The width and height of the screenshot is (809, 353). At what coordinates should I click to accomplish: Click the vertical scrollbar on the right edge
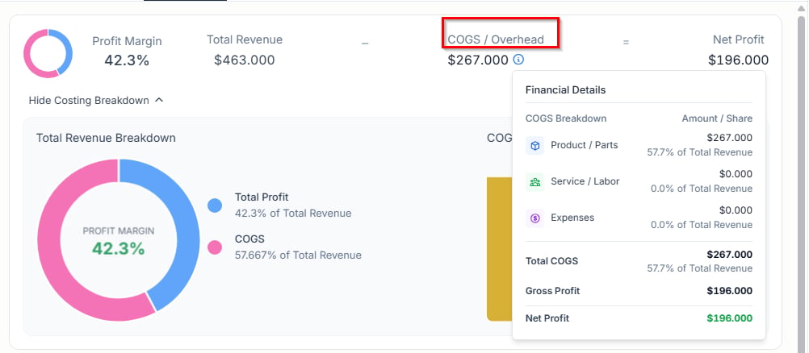point(801,176)
